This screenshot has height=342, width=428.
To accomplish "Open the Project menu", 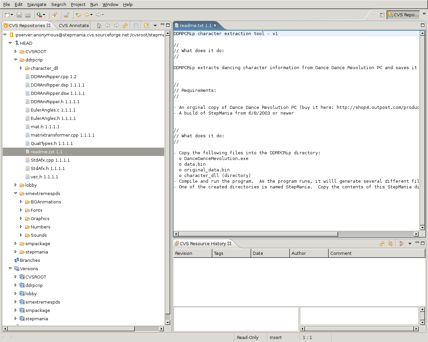I will pyautogui.click(x=78, y=4).
